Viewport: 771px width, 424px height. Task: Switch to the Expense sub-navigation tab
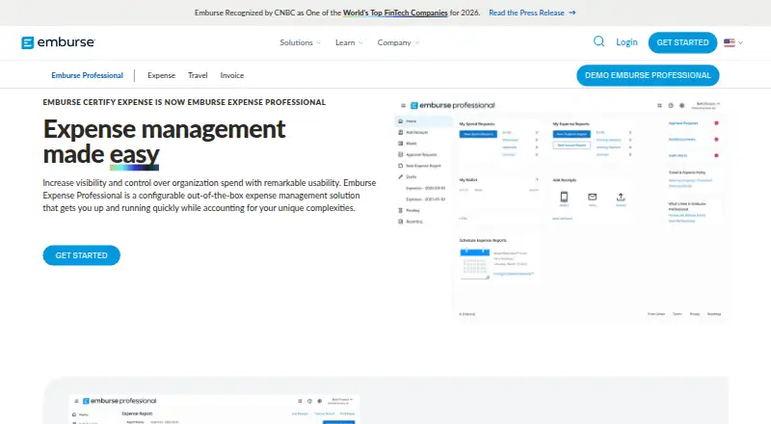161,75
